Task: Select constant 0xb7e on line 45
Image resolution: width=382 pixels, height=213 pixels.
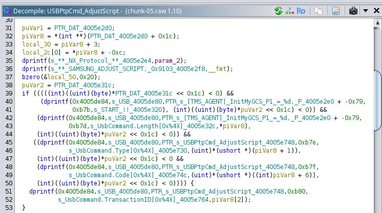Action: click(x=307, y=143)
